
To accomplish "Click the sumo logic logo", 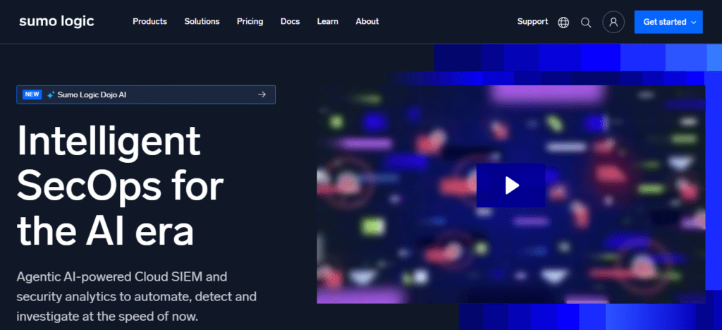I will click(x=56, y=21).
